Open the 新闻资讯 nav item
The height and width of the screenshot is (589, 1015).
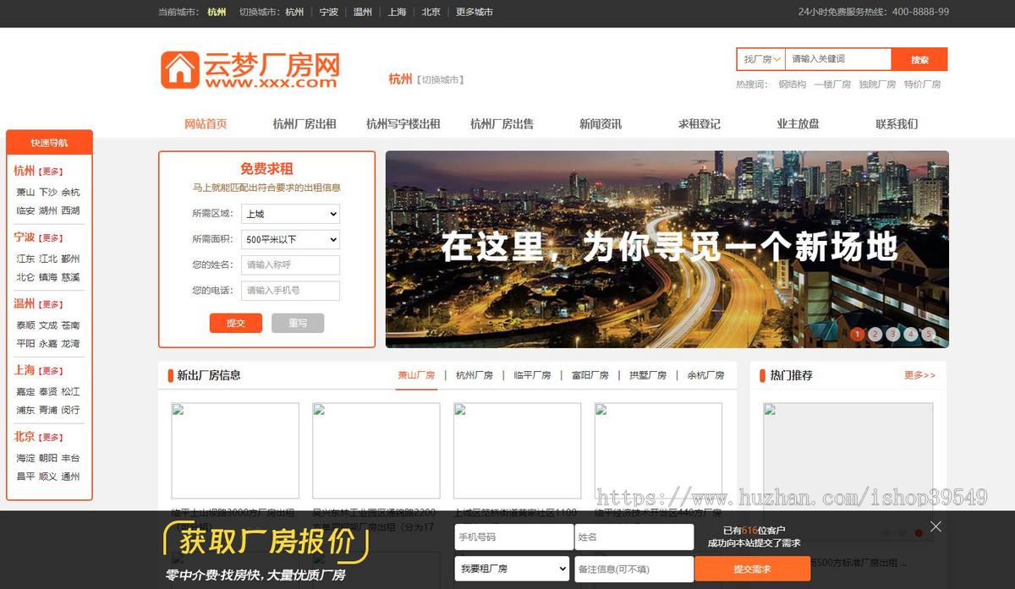coord(601,123)
